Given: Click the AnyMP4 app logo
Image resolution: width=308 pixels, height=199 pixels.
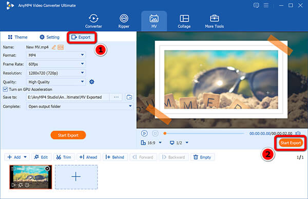Looking at the screenshot, I should pyautogui.click(x=10, y=6).
